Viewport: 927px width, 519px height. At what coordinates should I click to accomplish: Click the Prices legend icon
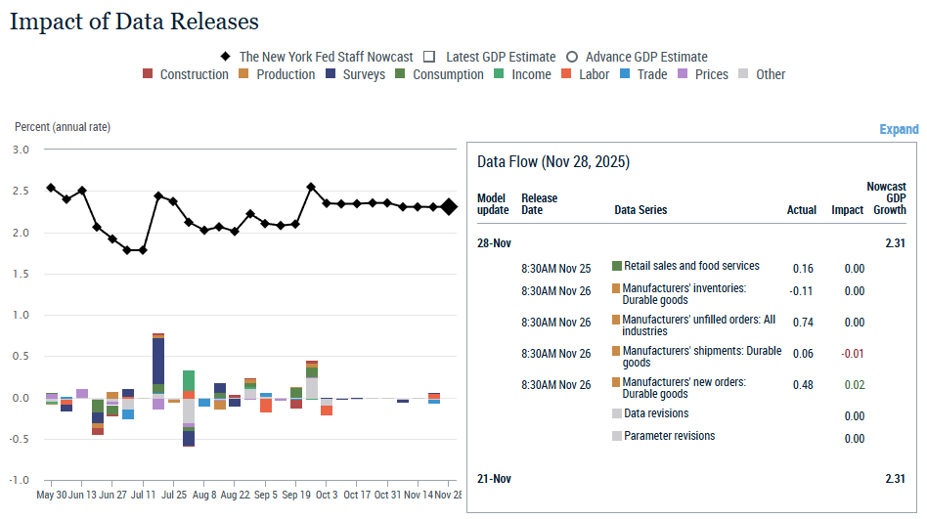coord(684,74)
